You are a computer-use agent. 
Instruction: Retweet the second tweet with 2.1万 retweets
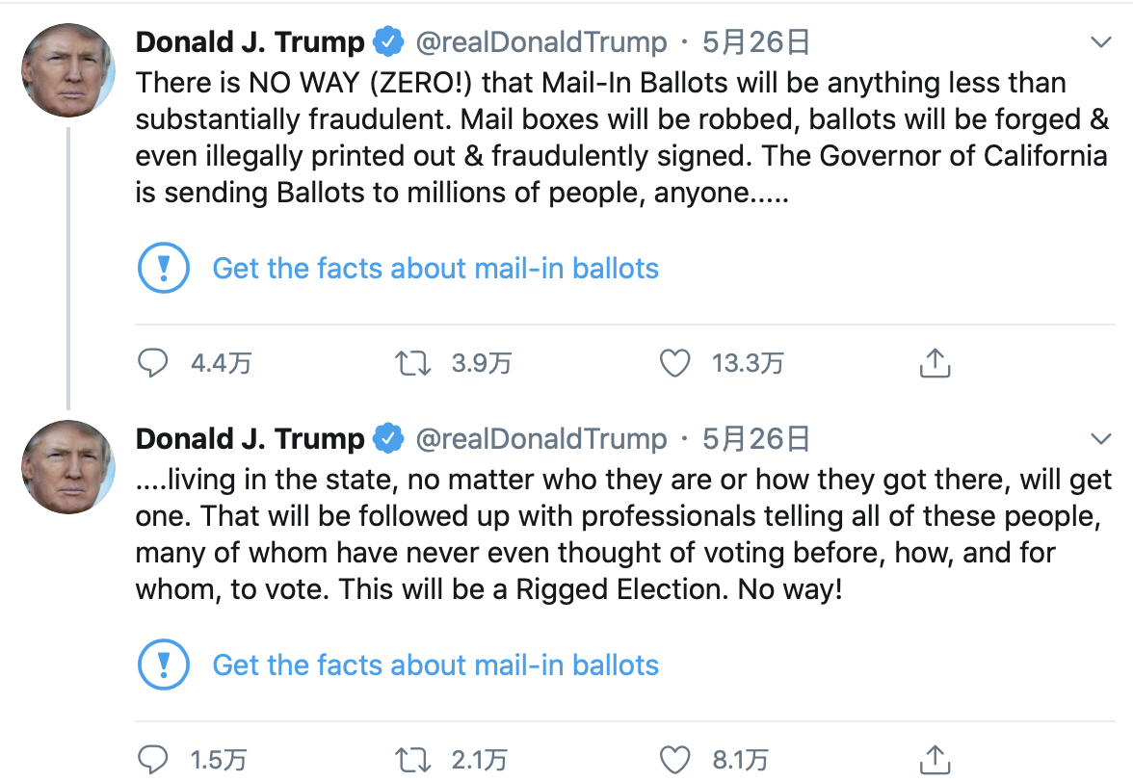point(413,760)
